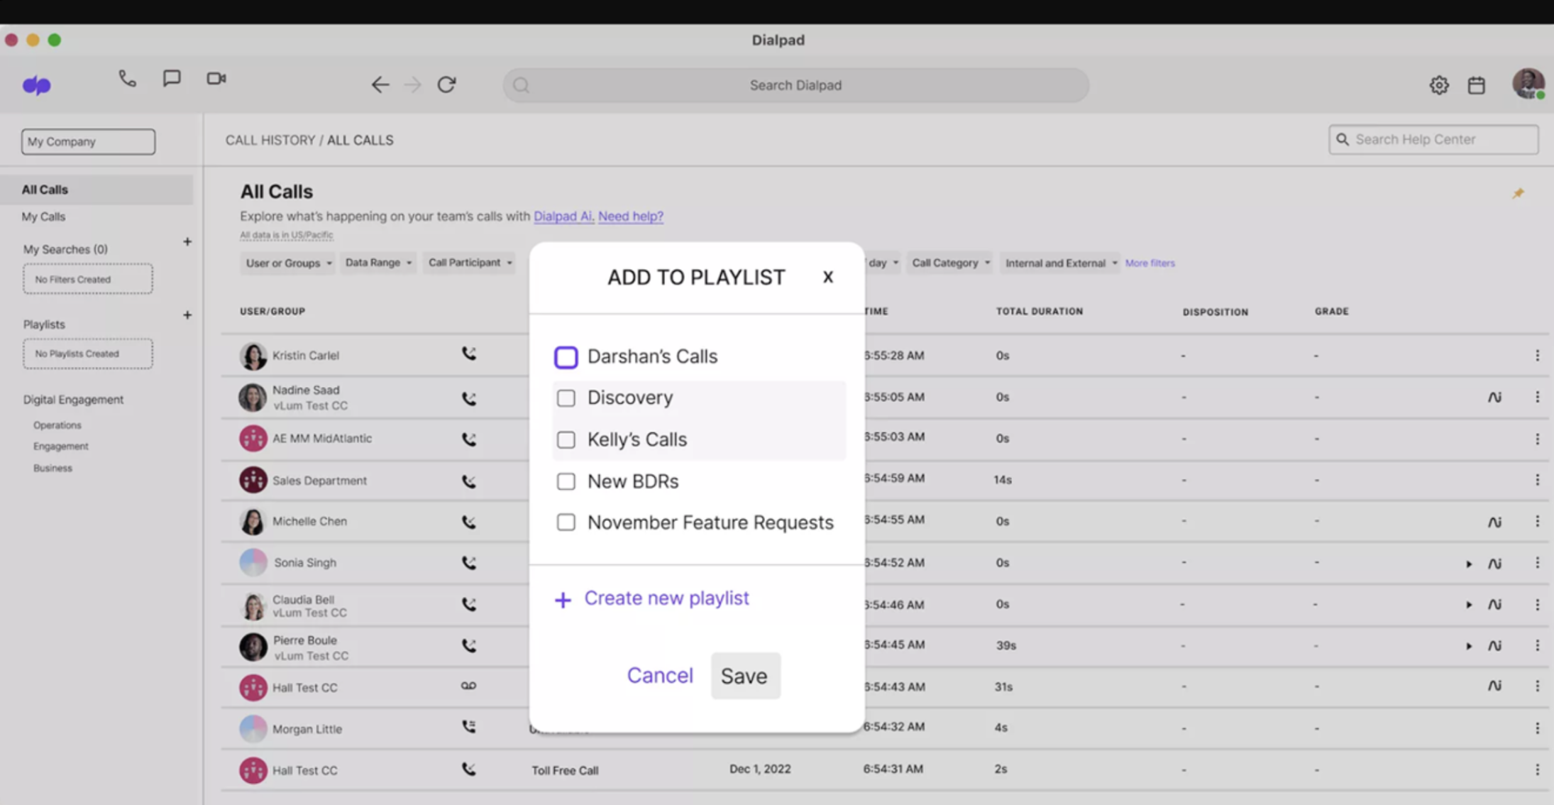Open the Phone calls icon in the toolbar
Screen dimensions: 1554x805
pos(128,78)
